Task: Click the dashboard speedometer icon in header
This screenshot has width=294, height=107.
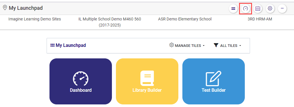Action: pyautogui.click(x=245, y=8)
